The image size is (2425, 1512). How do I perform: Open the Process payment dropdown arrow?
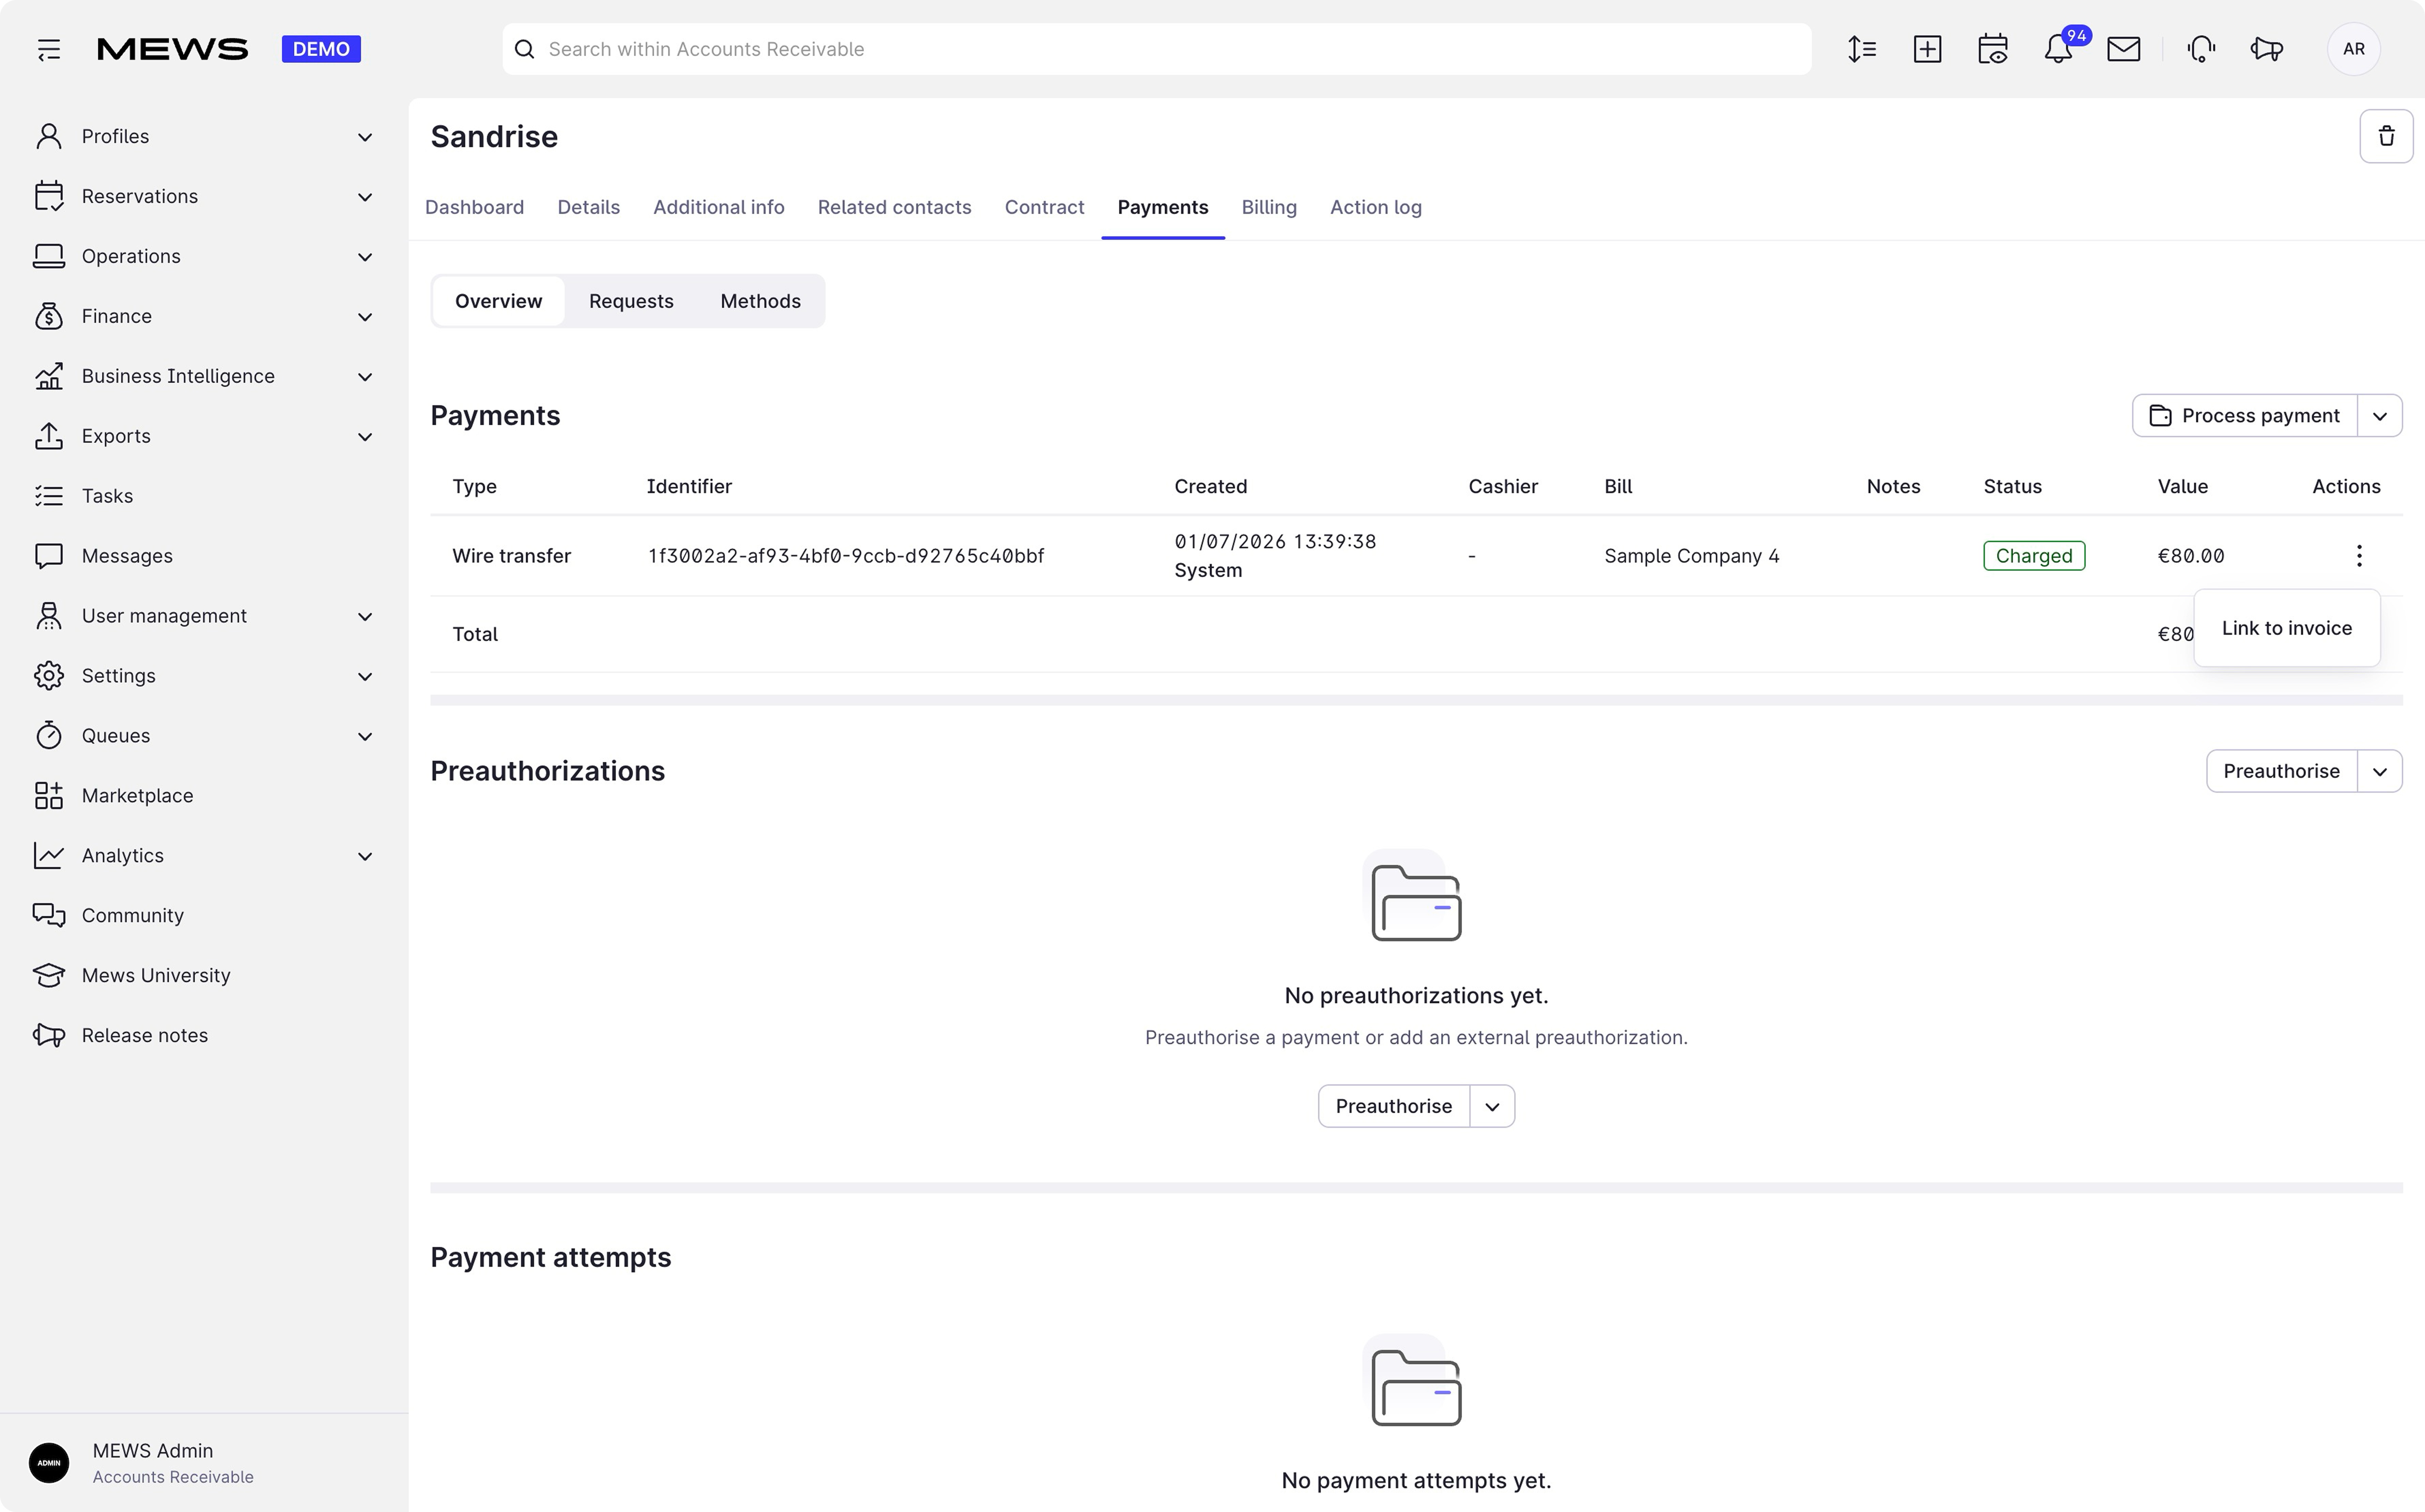2380,416
